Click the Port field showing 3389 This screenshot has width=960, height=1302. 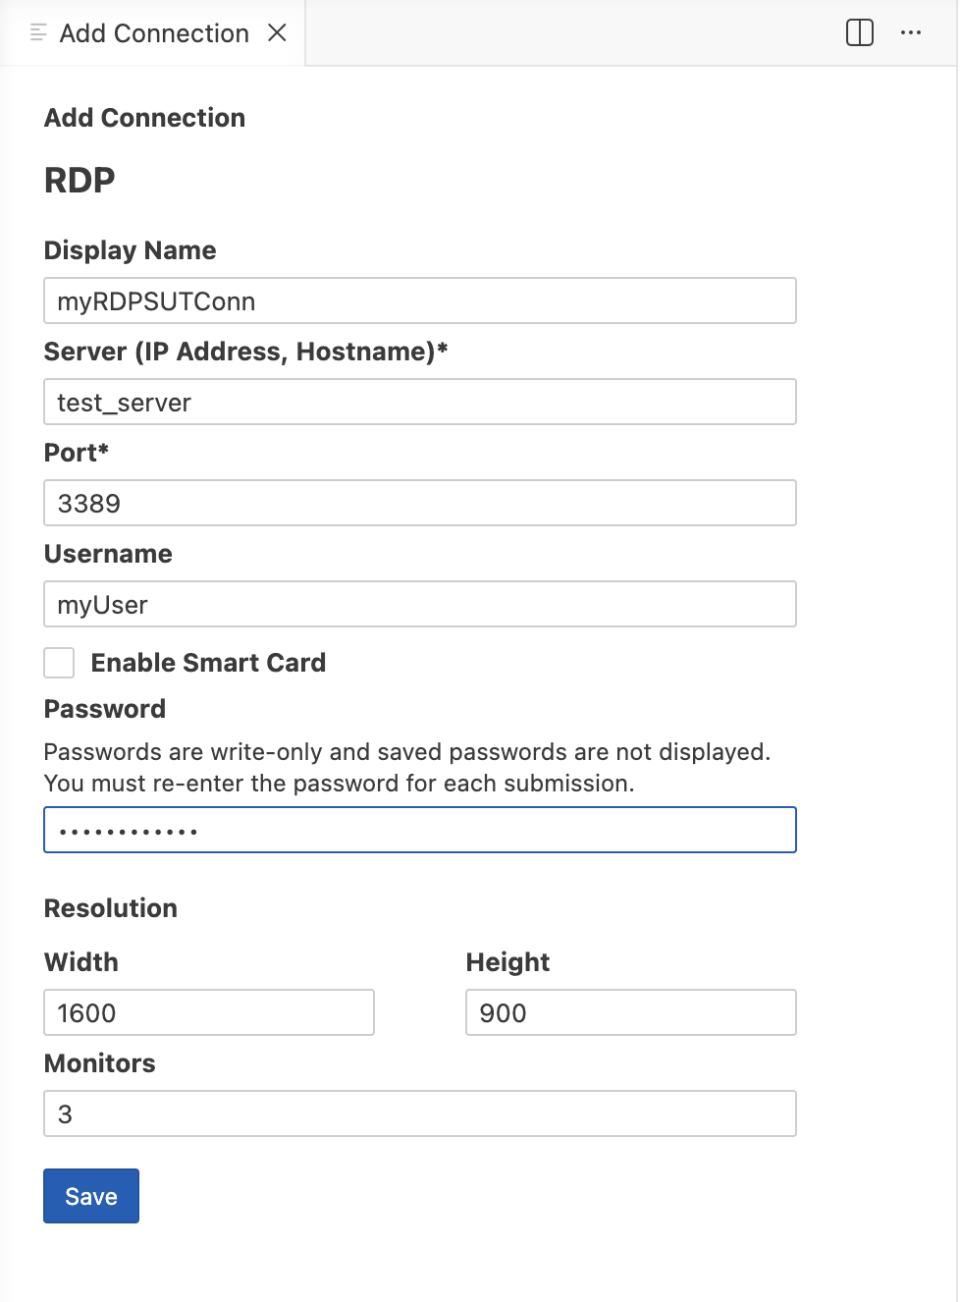click(x=419, y=503)
